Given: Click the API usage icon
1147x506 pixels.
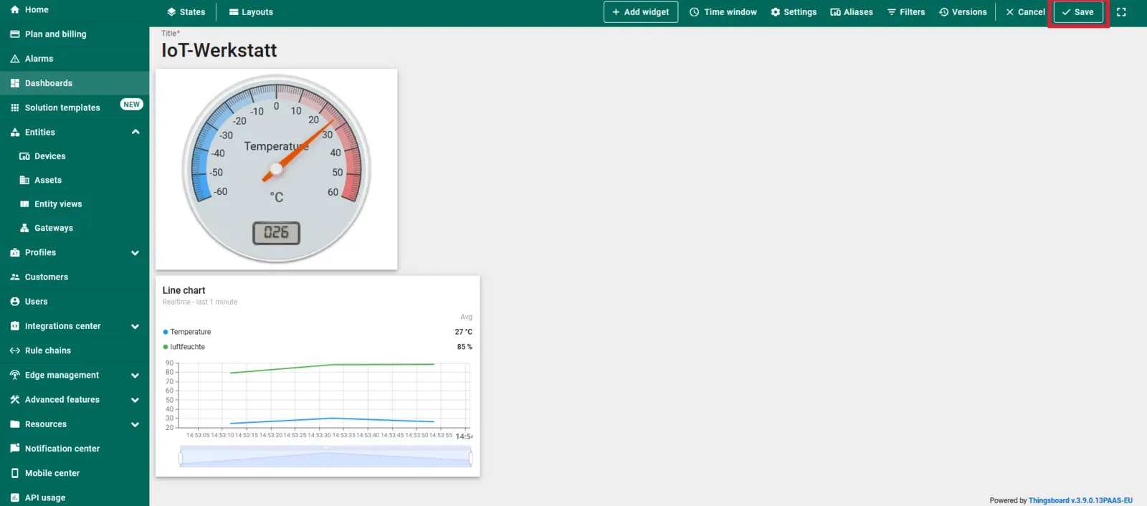Looking at the screenshot, I should pos(15,497).
